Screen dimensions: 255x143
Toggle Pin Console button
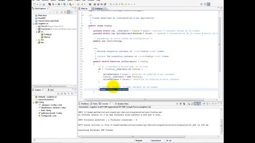(204, 104)
